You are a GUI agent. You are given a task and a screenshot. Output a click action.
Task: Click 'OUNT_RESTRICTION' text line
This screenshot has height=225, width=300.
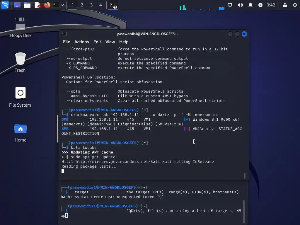coord(80,134)
